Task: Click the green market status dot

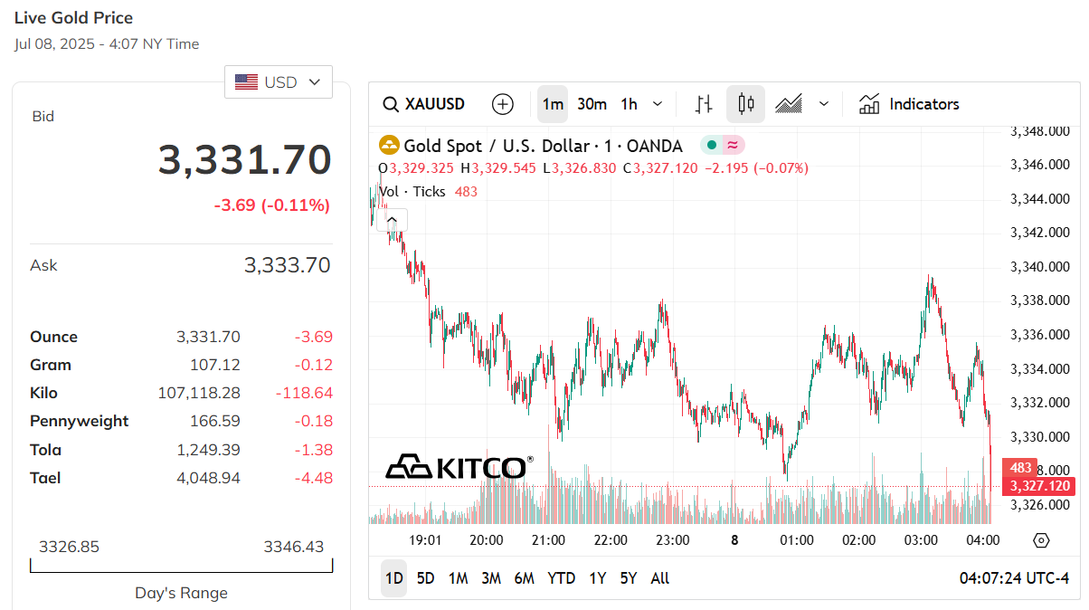Action: point(712,146)
